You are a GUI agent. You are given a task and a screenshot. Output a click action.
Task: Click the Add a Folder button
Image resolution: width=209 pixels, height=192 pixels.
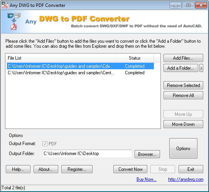pos(181,68)
